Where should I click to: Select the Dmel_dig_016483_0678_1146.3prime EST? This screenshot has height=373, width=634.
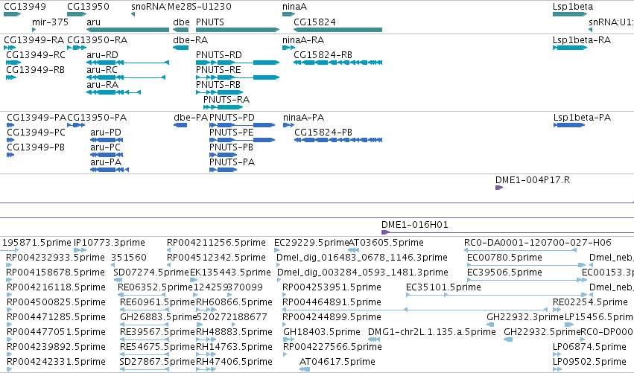(279, 266)
